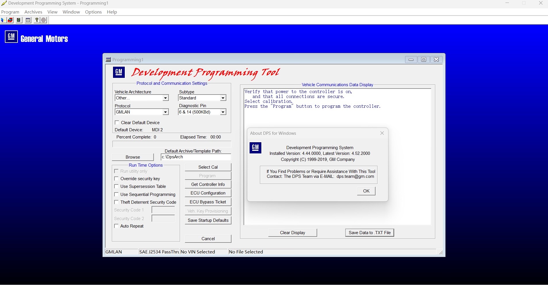
Task: Click the yellow question mark help icon
Action: click(x=37, y=20)
